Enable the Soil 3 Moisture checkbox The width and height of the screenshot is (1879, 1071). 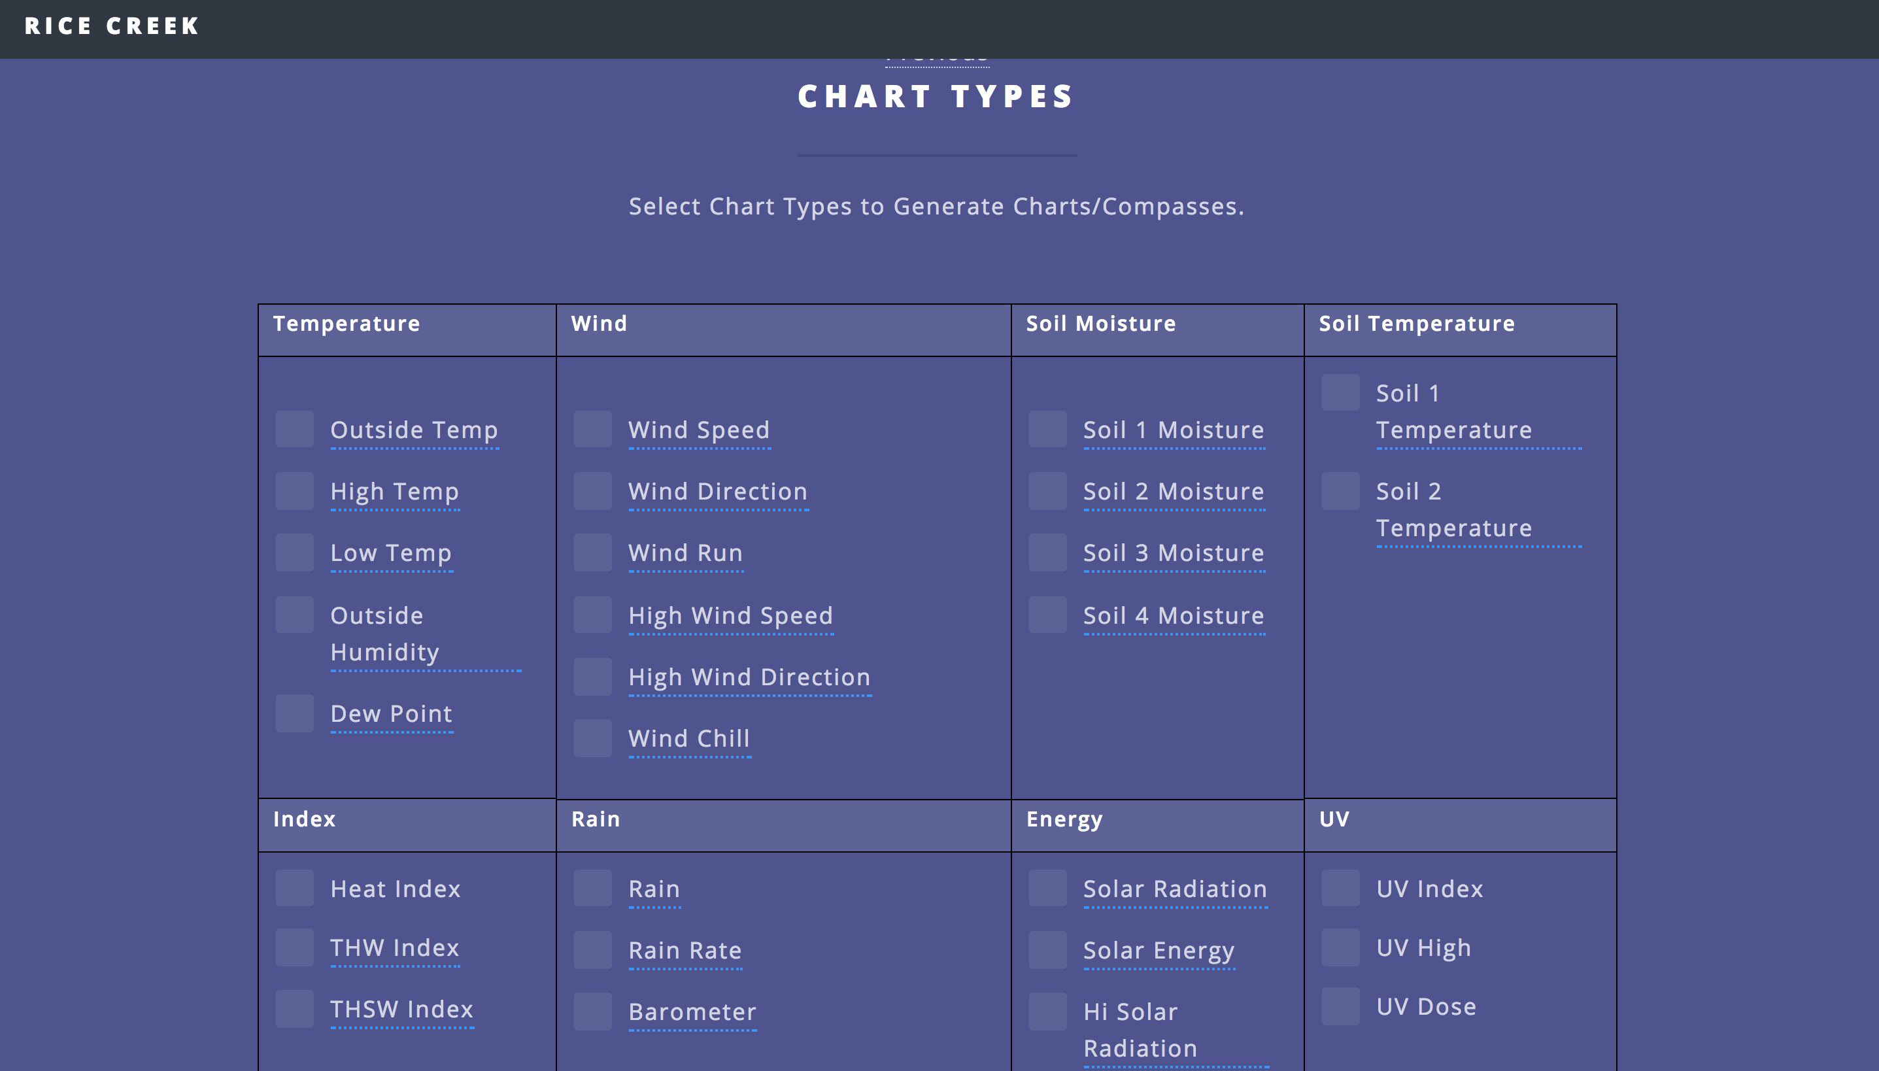click(x=1047, y=552)
